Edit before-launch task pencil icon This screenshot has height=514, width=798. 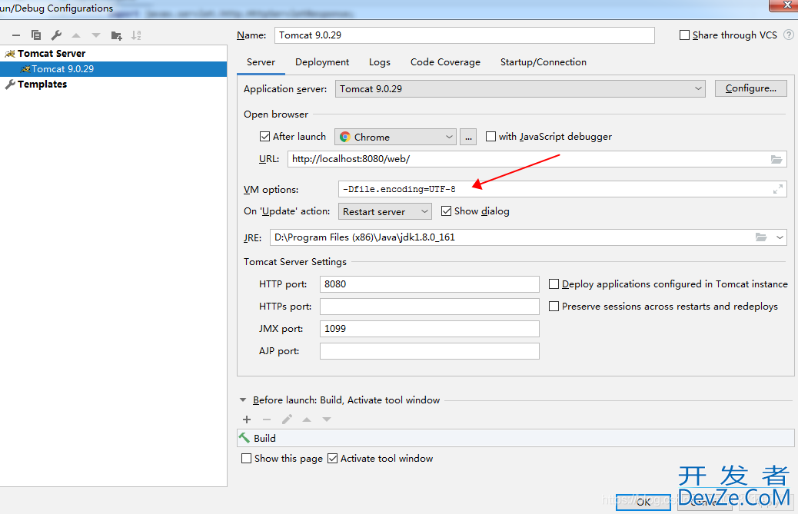287,419
